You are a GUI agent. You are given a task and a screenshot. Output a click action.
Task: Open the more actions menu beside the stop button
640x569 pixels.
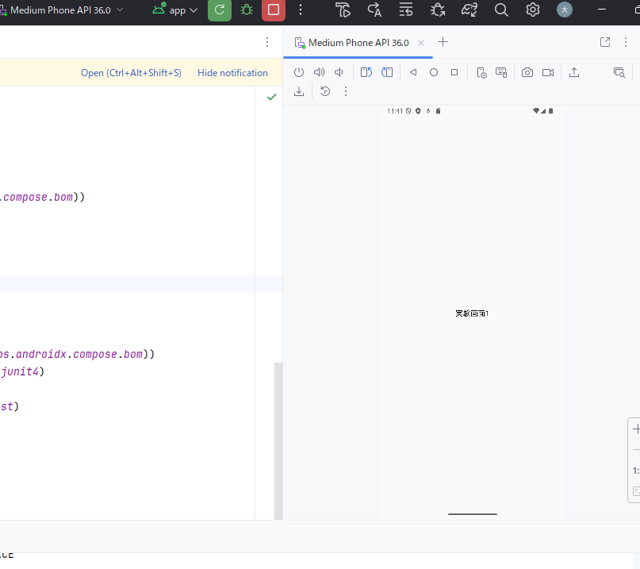click(301, 10)
